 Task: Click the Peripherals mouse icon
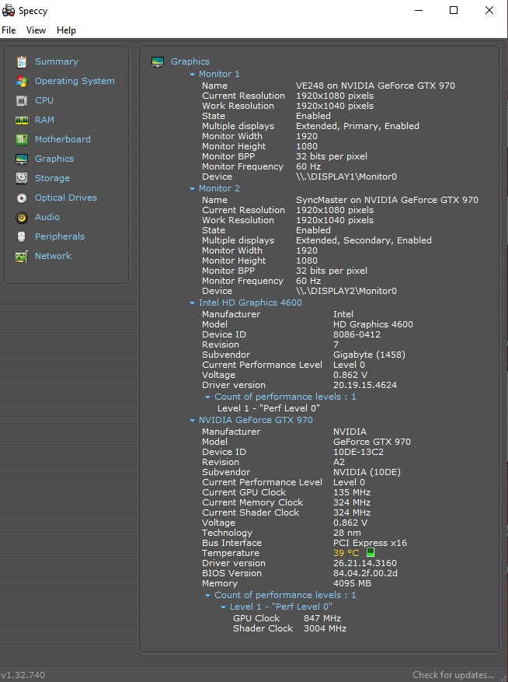pos(21,236)
